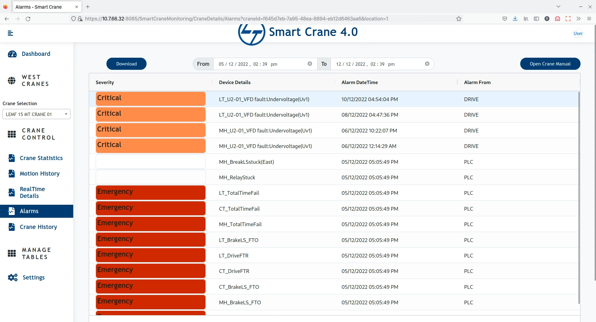The image size is (596, 322).
Task: Click the Alarms file icon
Action: [x=11, y=211]
